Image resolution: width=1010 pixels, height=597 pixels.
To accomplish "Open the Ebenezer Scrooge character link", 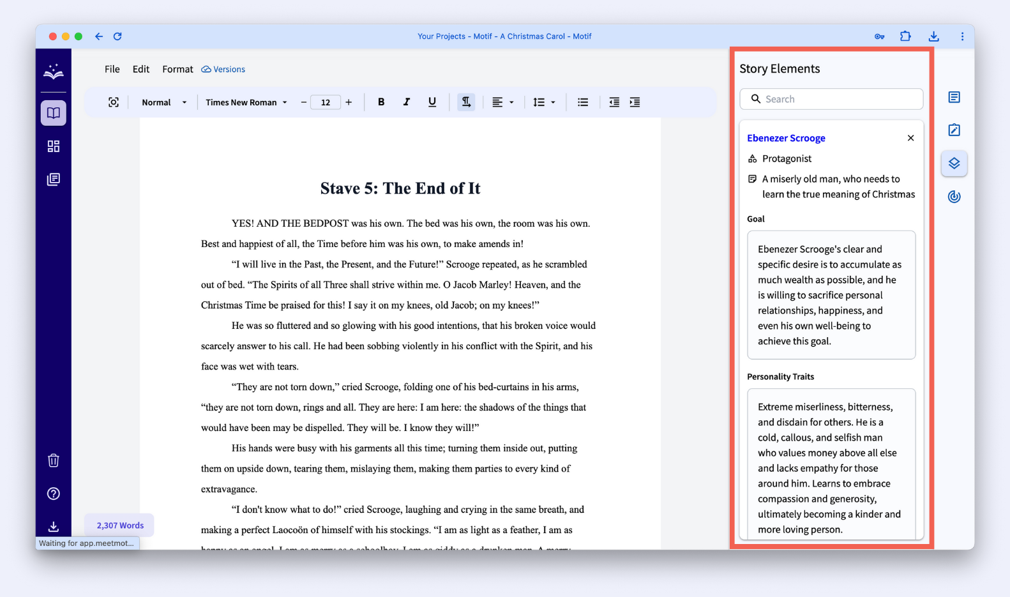I will 787,138.
